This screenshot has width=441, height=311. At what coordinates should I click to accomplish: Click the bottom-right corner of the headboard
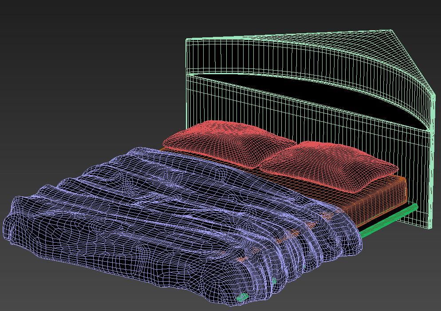pos(429,228)
